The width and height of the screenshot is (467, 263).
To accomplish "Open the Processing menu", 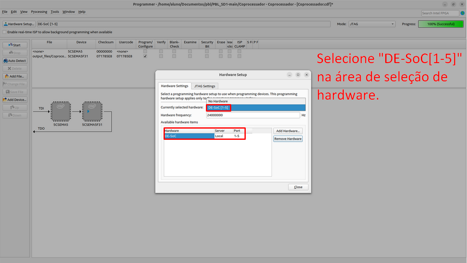I will 39,12.
